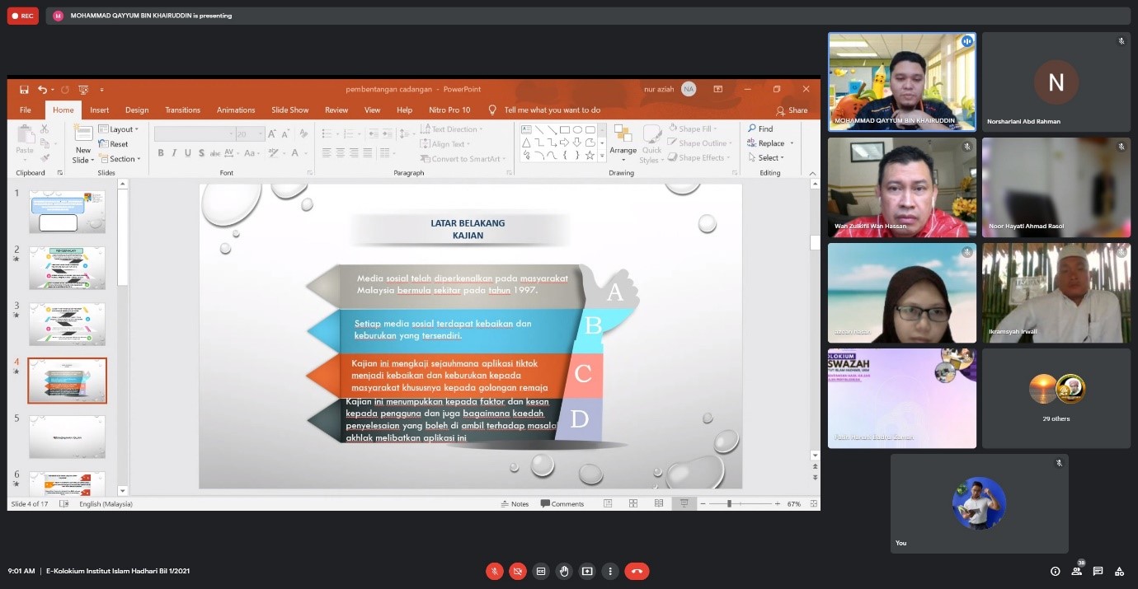The height and width of the screenshot is (589, 1138).
Task: Click the raise hand icon
Action: coord(564,571)
